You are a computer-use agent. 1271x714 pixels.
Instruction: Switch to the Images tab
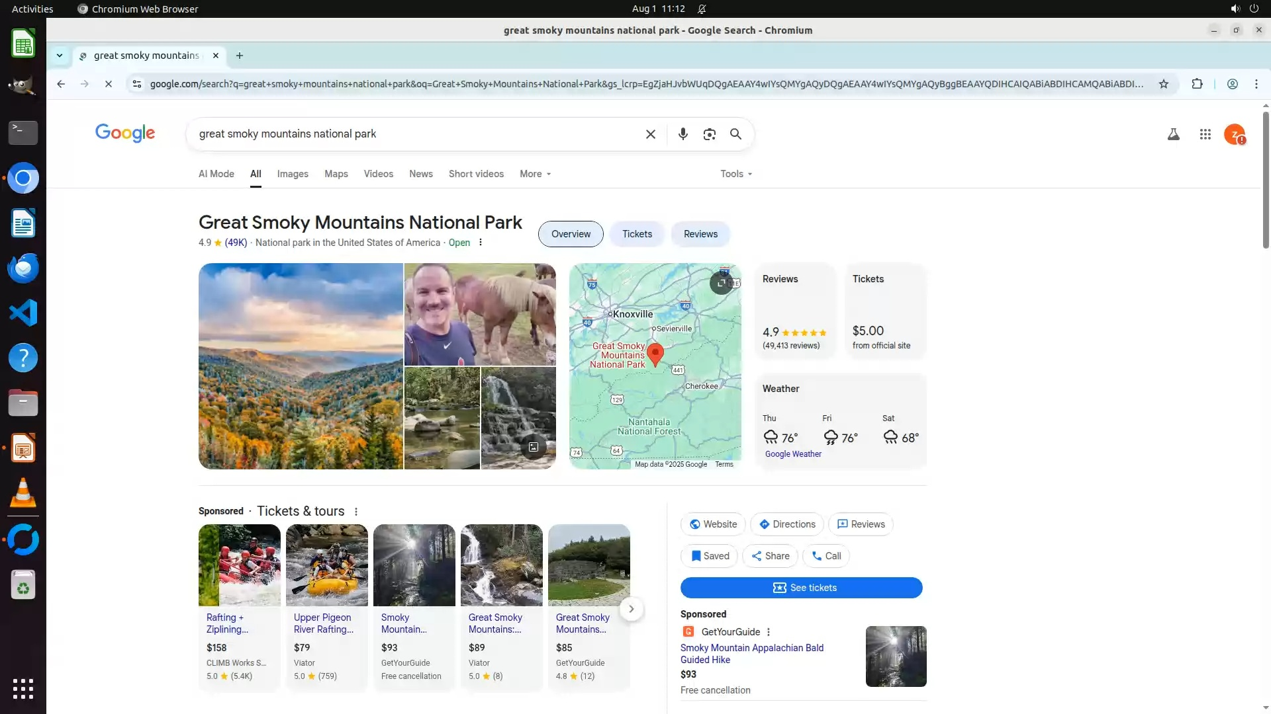(x=293, y=174)
